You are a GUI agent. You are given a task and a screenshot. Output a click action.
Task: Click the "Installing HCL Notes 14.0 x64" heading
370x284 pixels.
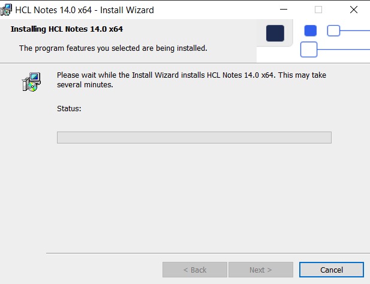(67, 29)
